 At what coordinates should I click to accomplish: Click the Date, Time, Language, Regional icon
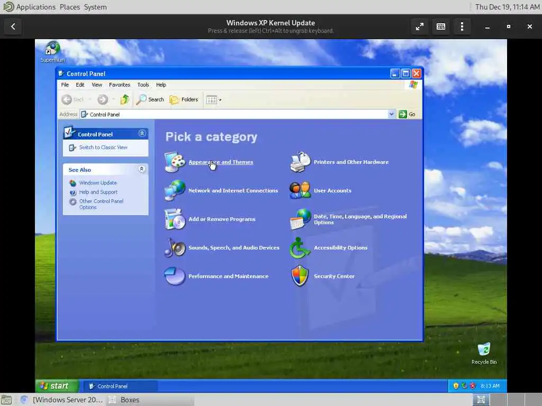[x=300, y=219]
